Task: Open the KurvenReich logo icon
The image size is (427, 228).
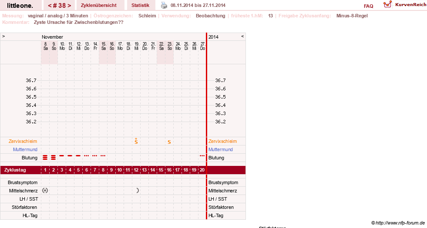Action: 387,4
